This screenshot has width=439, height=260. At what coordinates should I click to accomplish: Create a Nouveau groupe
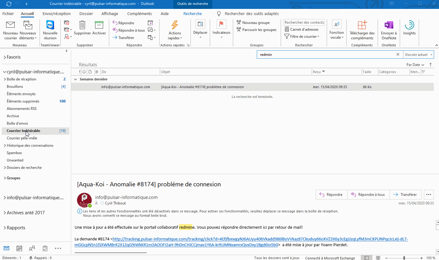coord(253,23)
